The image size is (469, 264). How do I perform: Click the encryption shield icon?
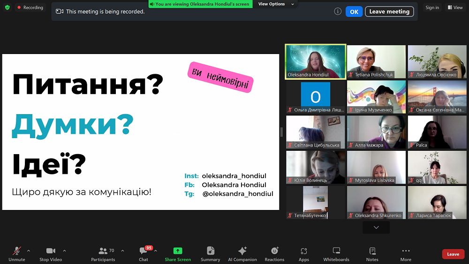(7, 8)
